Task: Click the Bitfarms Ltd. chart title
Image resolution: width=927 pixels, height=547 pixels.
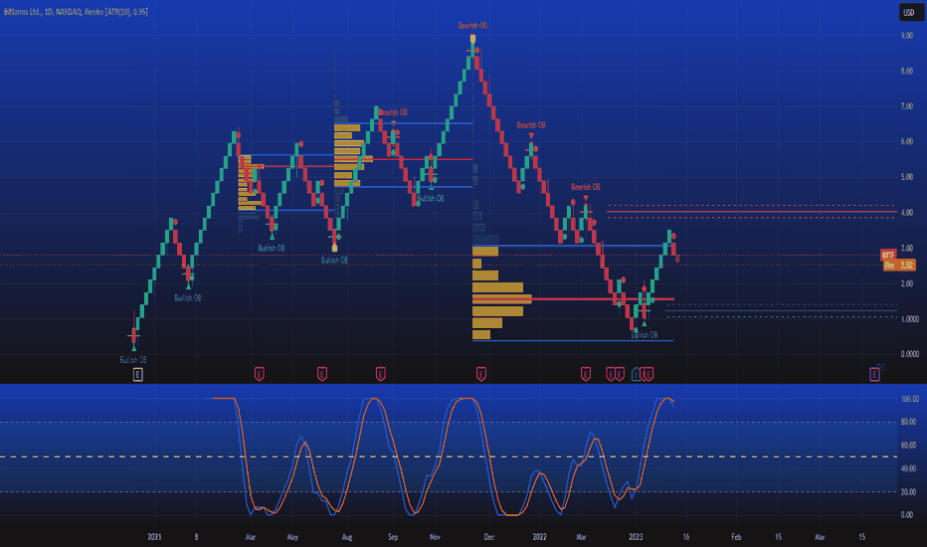Action: tap(76, 12)
